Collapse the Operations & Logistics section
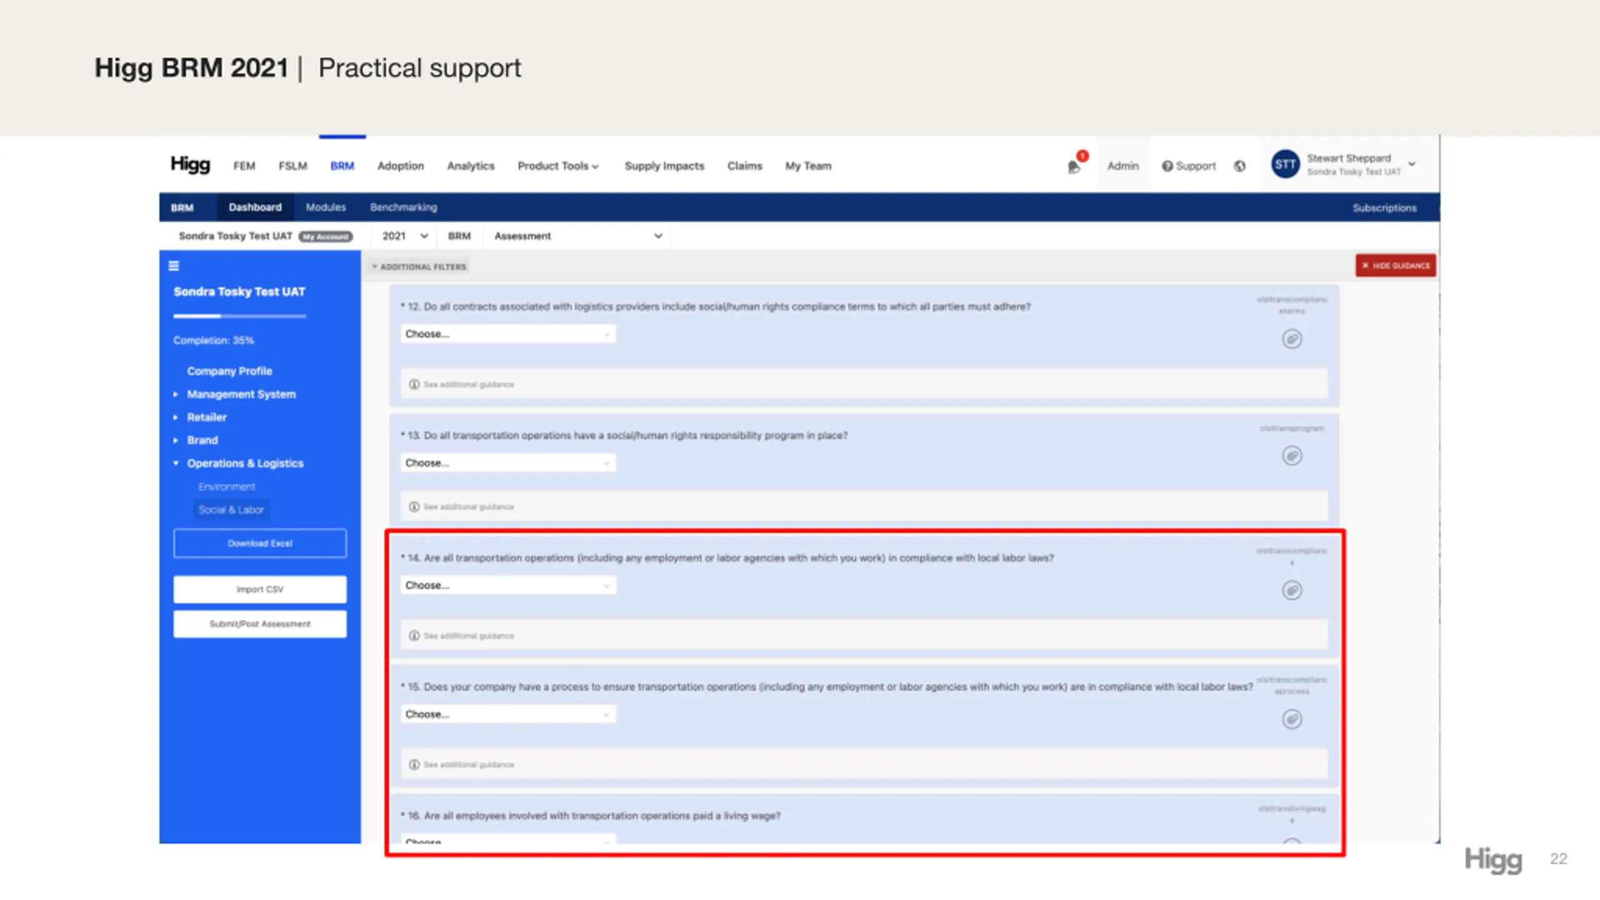The height and width of the screenshot is (900, 1600). point(244,463)
